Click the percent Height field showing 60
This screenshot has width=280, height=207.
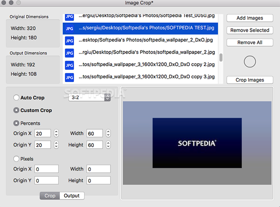(95, 145)
